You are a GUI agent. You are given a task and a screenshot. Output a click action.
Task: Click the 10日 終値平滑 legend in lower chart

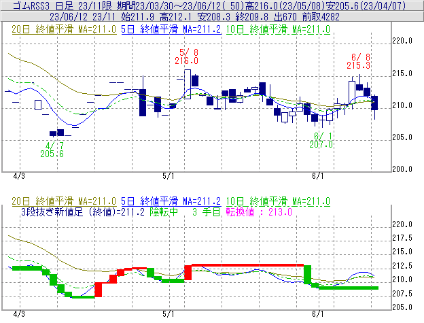pos(278,201)
